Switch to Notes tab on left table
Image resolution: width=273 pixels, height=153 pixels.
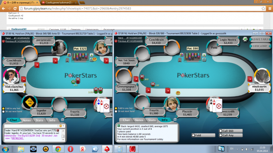tap(27, 120)
